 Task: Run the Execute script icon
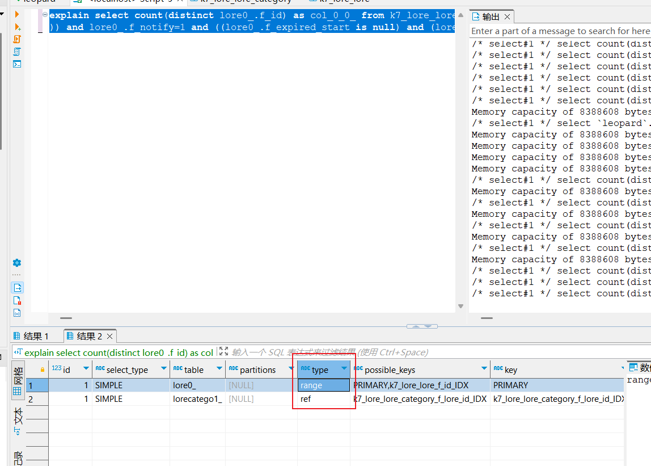click(17, 39)
